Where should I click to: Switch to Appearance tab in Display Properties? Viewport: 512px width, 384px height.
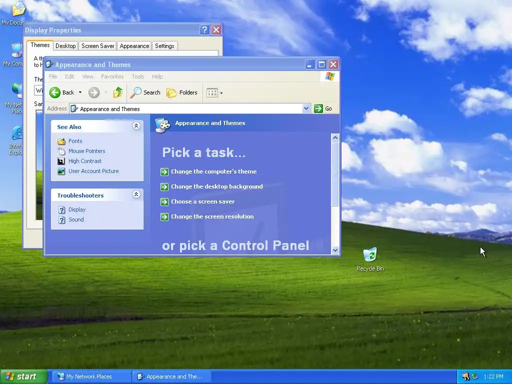click(x=134, y=45)
